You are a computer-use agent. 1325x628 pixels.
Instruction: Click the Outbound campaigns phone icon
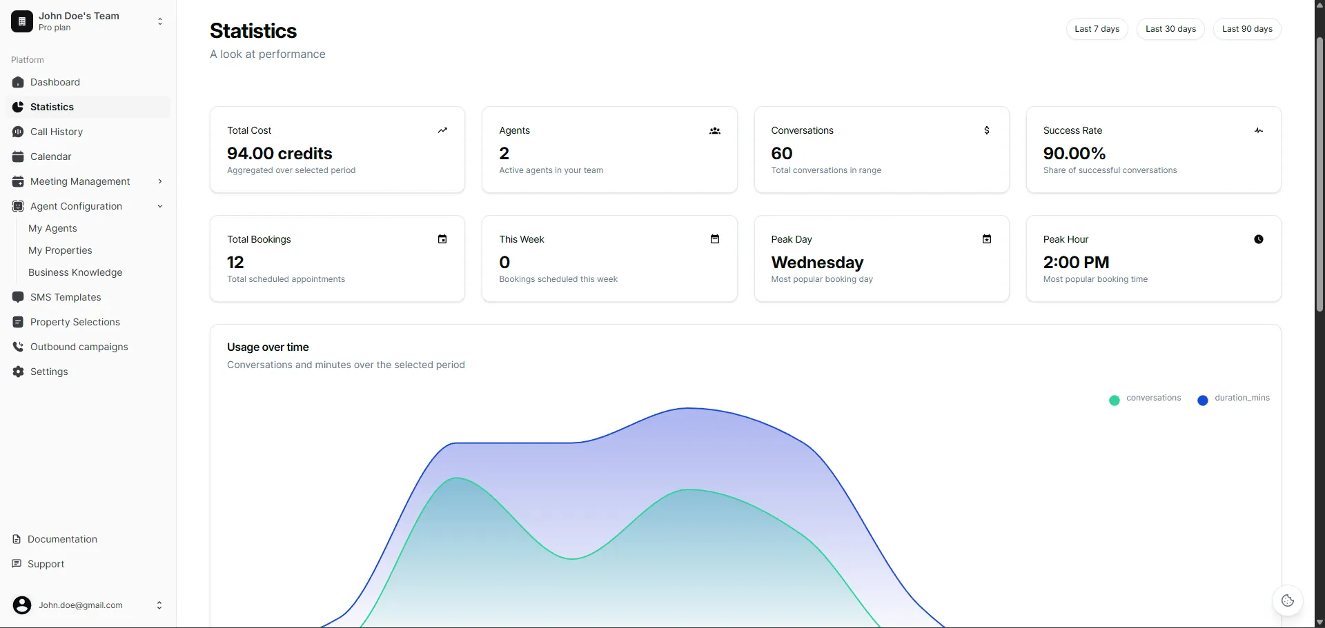(18, 347)
